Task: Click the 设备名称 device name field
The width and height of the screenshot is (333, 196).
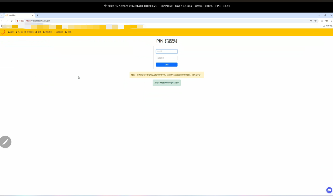Action: click(x=167, y=58)
